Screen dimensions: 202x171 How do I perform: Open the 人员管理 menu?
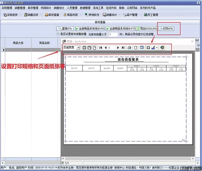tap(72, 8)
